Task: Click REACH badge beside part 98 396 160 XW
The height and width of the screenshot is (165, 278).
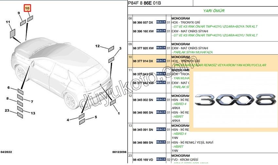Action: (x=161, y=31)
